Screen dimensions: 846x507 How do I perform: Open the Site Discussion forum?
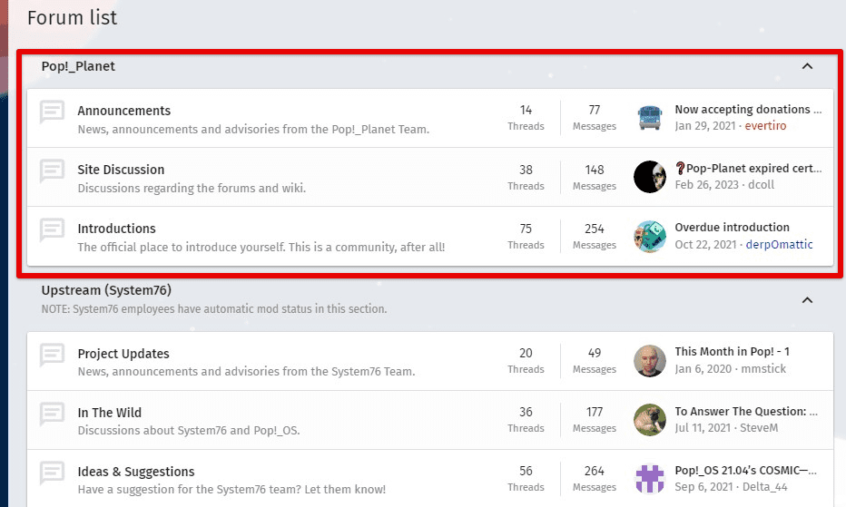click(x=121, y=170)
